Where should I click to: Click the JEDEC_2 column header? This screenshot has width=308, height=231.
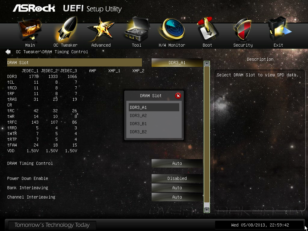pyautogui.click(x=49, y=71)
